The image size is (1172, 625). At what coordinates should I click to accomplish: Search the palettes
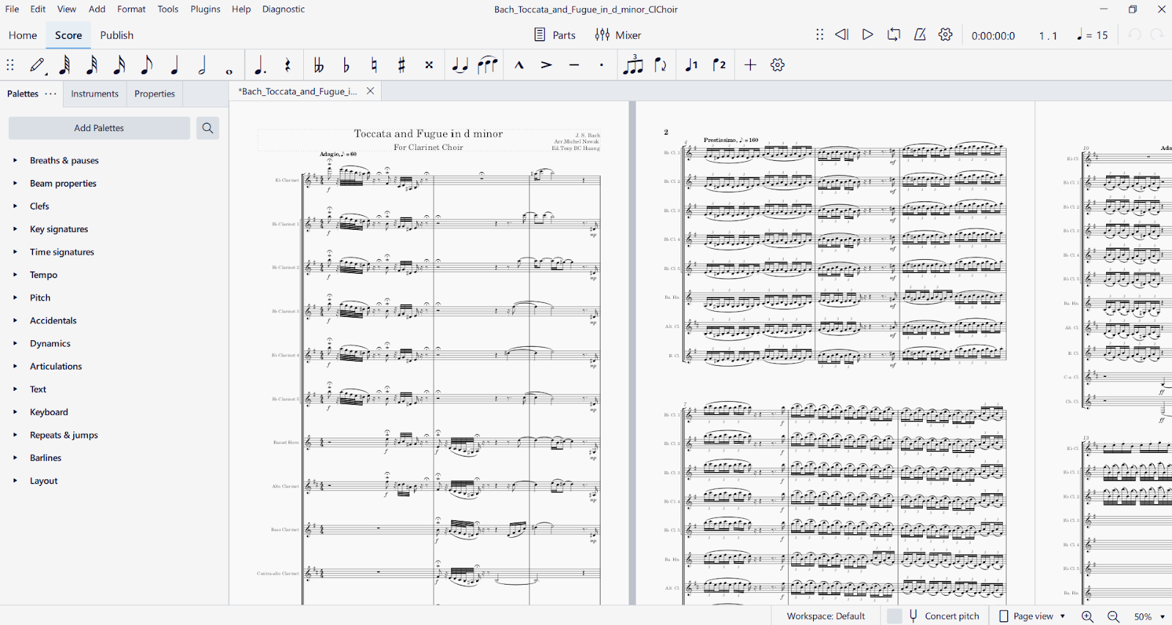tap(207, 128)
